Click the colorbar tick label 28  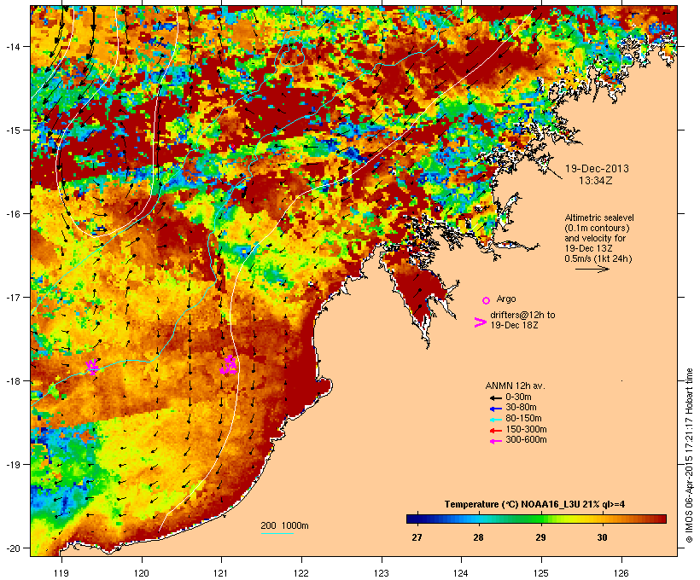(x=478, y=537)
